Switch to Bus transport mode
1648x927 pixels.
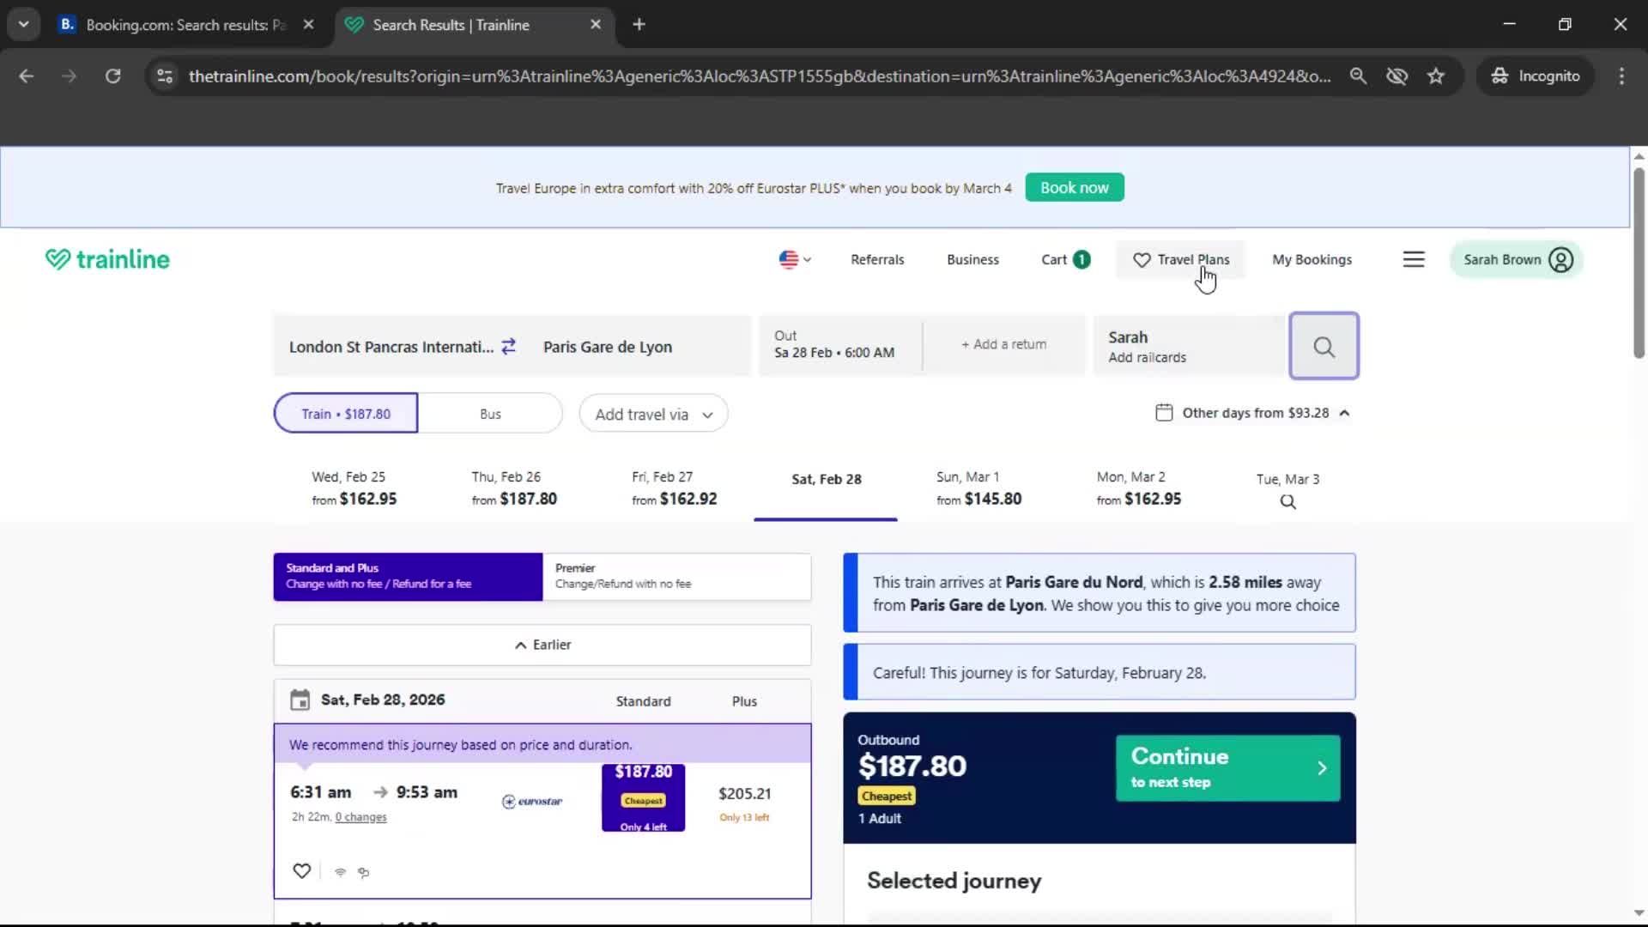[x=490, y=414]
